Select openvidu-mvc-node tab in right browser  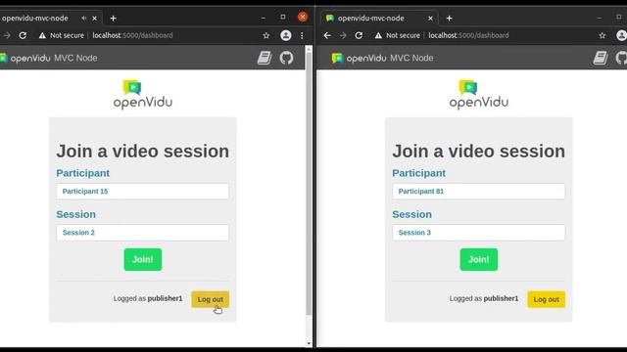(380, 19)
